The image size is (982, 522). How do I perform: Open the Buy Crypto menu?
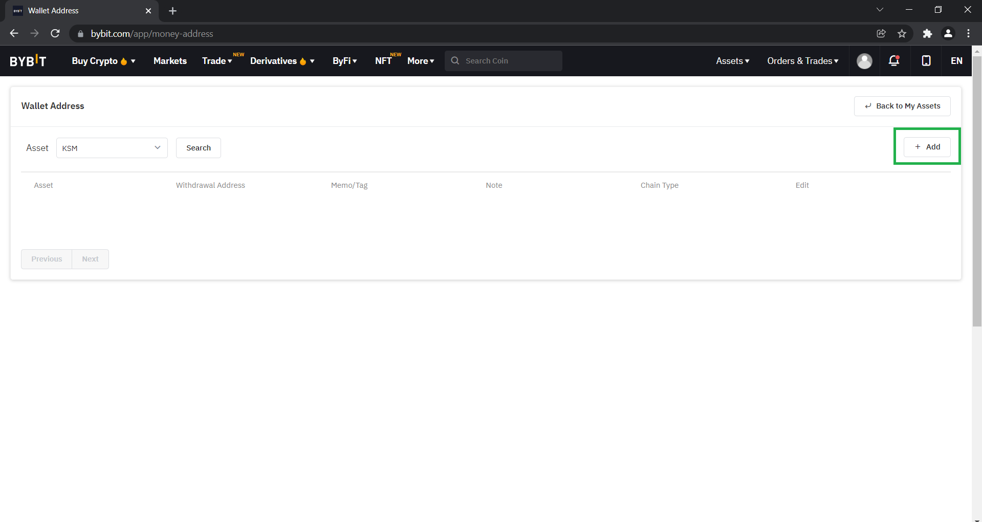pyautogui.click(x=103, y=61)
